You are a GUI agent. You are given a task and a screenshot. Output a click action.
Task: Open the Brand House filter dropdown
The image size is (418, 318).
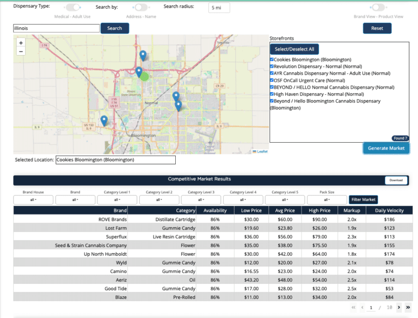33,199
